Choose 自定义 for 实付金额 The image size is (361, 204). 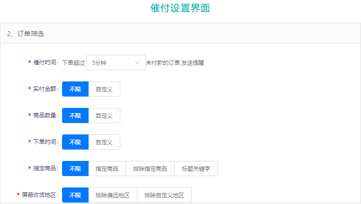pyautogui.click(x=104, y=89)
